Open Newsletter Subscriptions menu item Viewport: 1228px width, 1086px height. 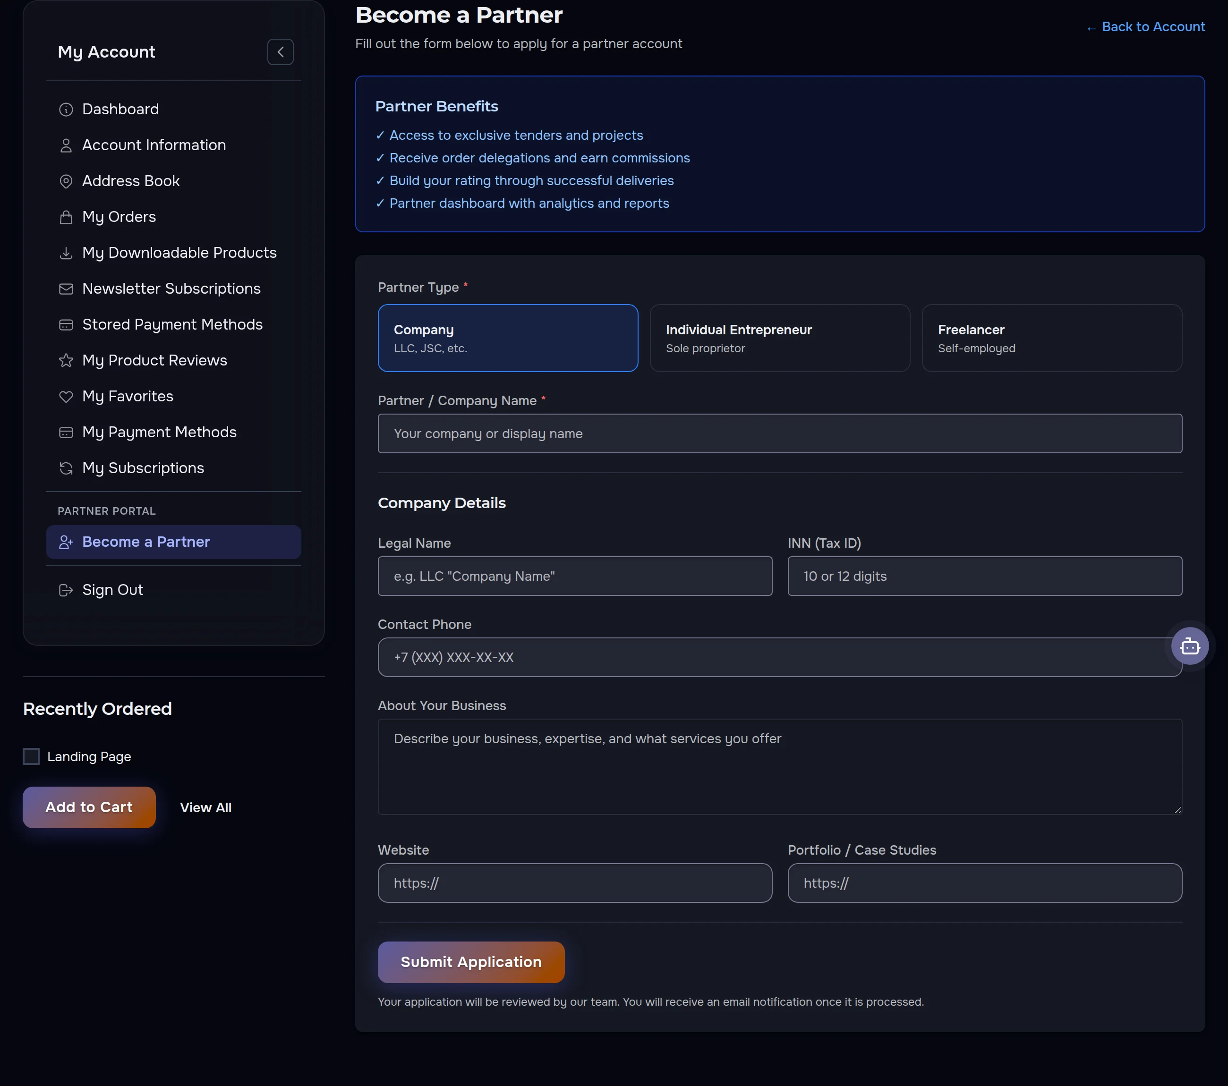click(x=174, y=289)
